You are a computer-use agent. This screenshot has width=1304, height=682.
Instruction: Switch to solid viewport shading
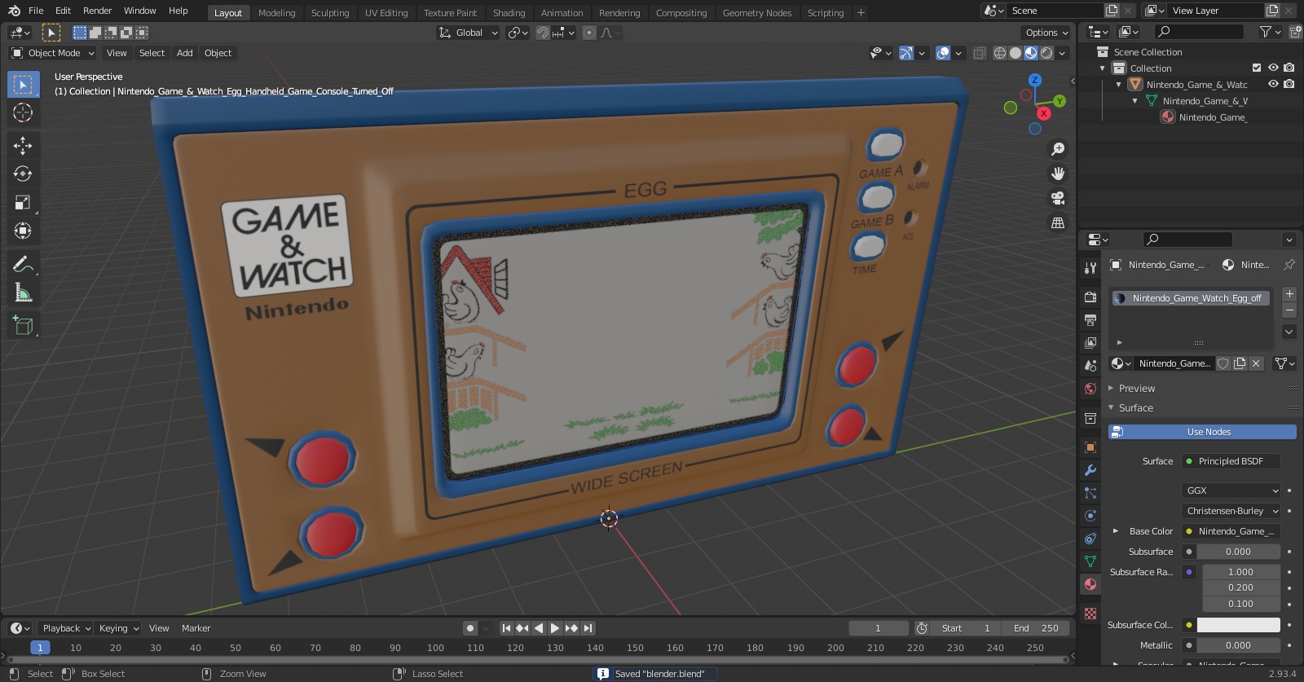click(x=1015, y=53)
